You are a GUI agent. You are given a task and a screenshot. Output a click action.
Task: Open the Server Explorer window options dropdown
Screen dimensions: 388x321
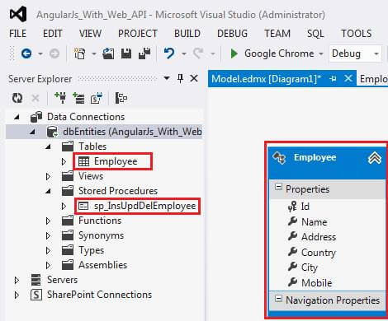click(x=167, y=78)
